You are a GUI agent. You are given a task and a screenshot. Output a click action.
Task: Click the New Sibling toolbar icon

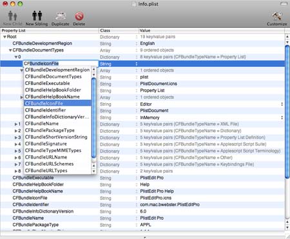click(37, 16)
